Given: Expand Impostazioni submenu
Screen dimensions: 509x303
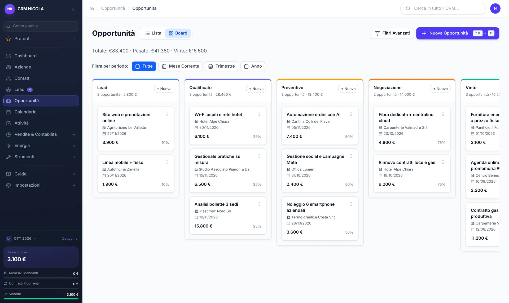Looking at the screenshot, I should tap(41, 185).
